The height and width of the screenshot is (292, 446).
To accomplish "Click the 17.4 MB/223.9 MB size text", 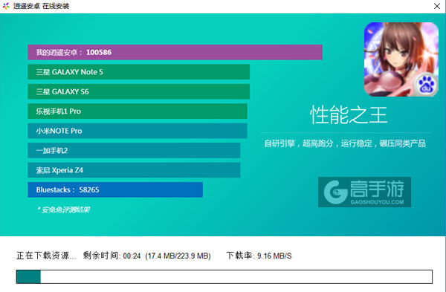I will 178,256.
